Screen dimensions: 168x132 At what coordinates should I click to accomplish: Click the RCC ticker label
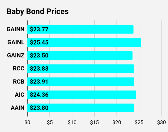[x=19, y=69]
